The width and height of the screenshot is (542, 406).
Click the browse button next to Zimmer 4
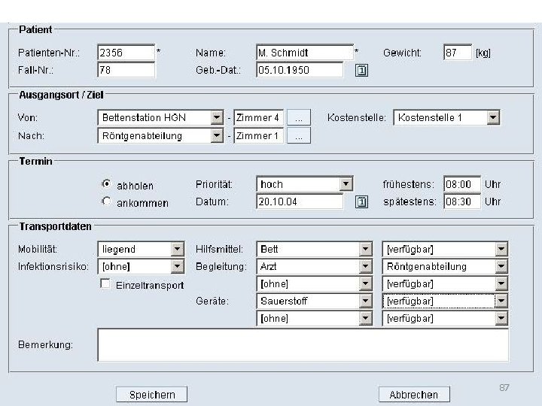(x=299, y=118)
